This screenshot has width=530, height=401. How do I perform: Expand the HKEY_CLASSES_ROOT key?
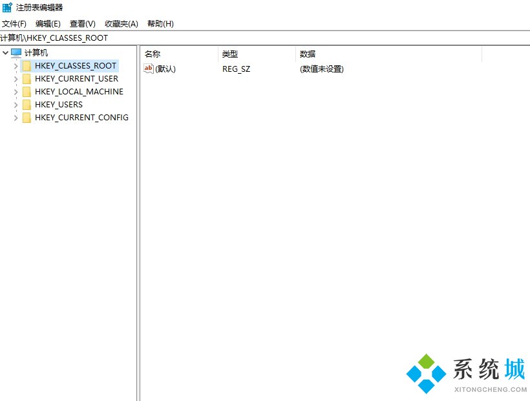pyautogui.click(x=16, y=66)
